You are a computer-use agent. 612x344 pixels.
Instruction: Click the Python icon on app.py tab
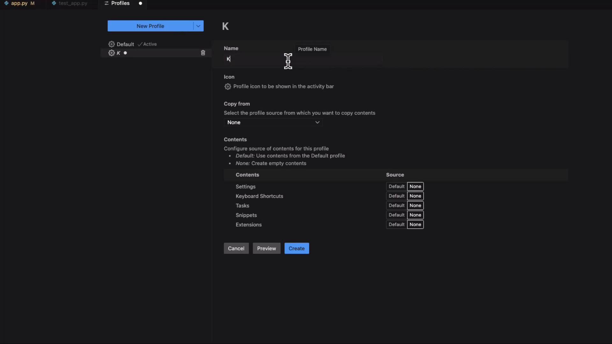[6, 3]
